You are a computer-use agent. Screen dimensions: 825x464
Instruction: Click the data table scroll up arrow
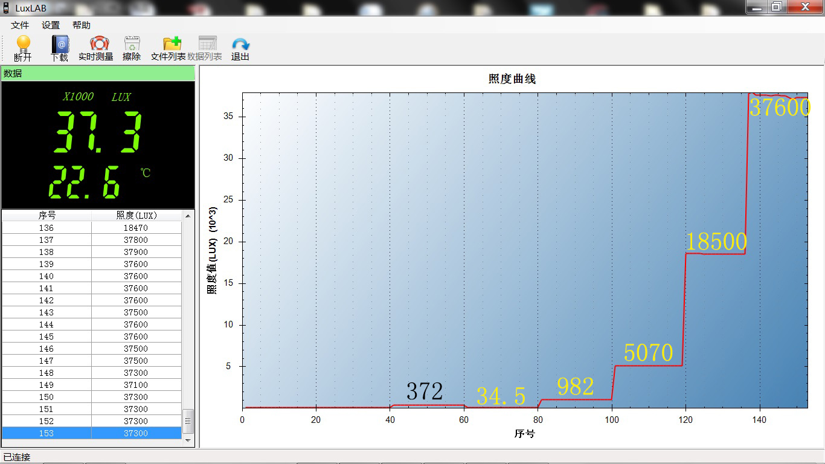point(188,216)
